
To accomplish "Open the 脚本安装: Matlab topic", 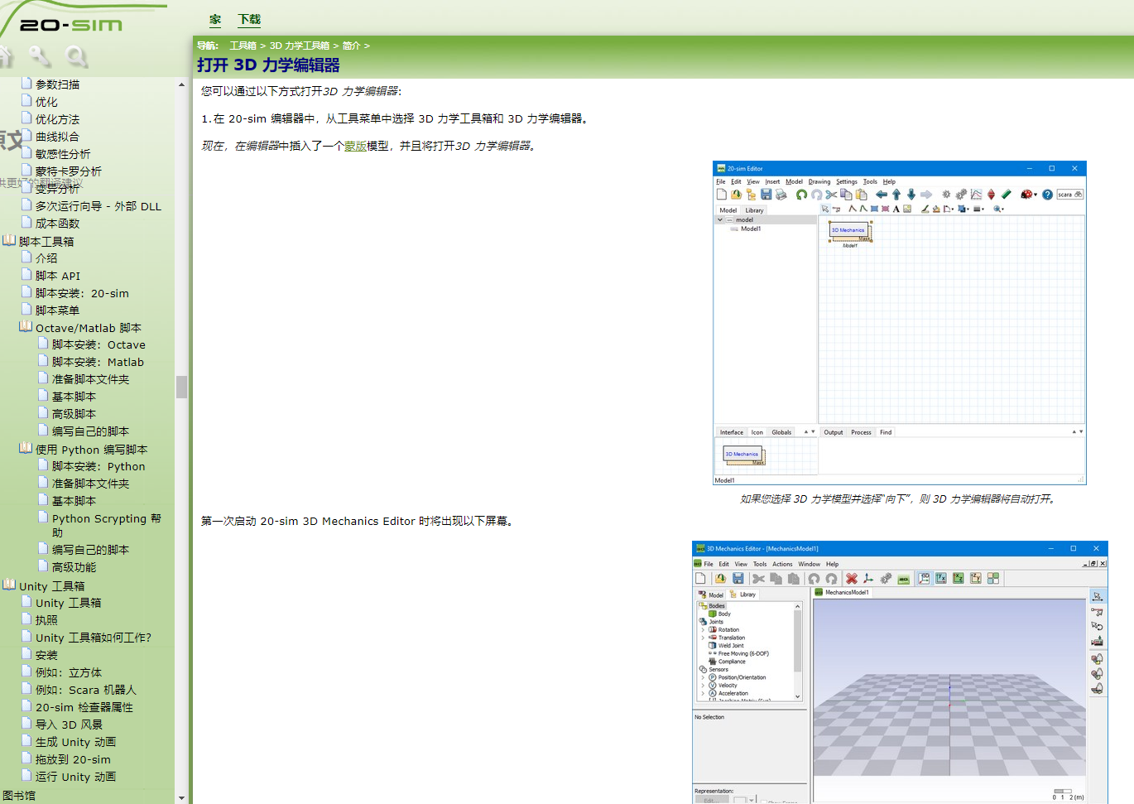I will tap(98, 362).
